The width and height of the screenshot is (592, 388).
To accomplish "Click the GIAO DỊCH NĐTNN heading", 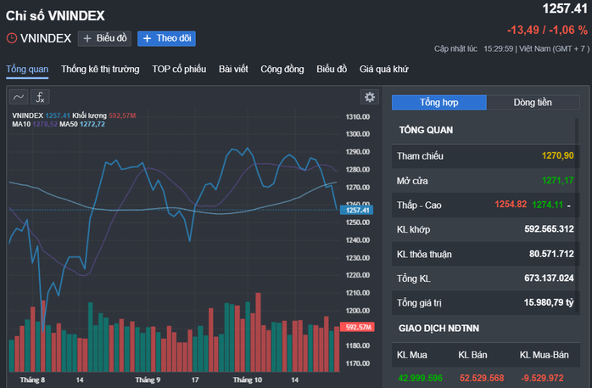I will [438, 329].
